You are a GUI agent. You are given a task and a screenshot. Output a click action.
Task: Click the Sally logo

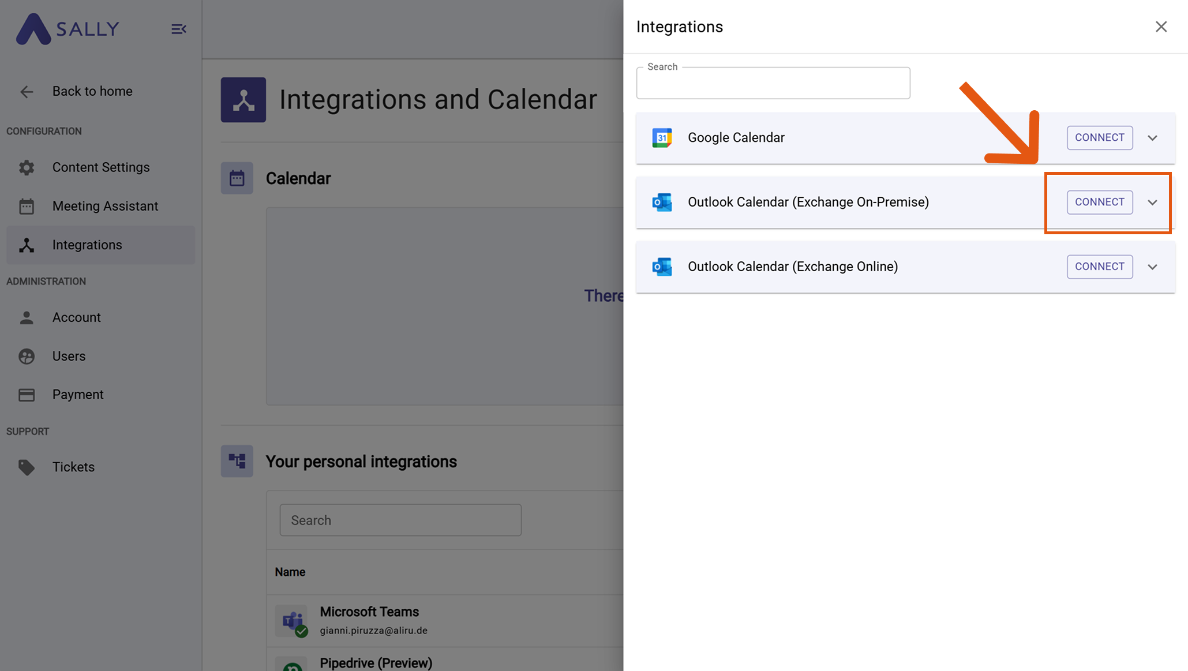68,29
